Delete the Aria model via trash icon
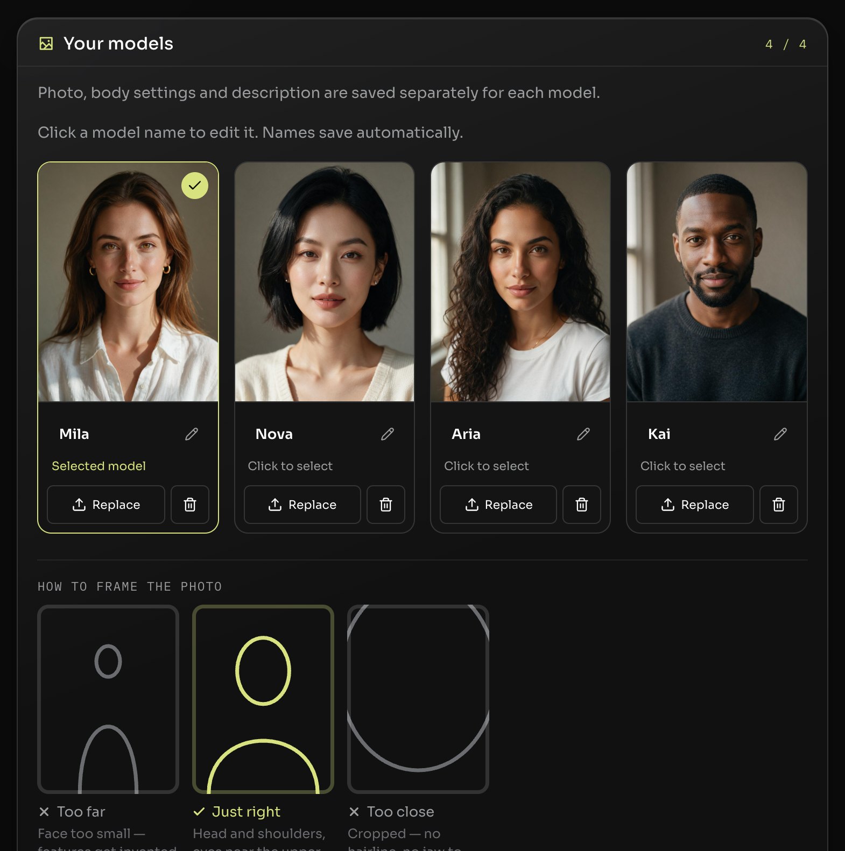Image resolution: width=845 pixels, height=851 pixels. 582,505
